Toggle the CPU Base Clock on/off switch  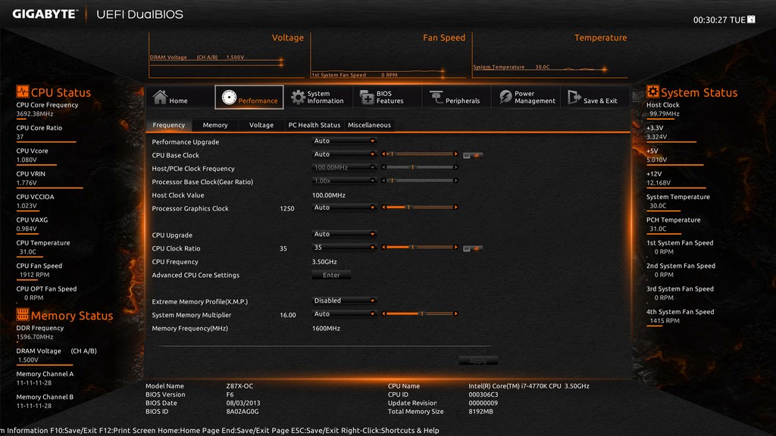473,155
